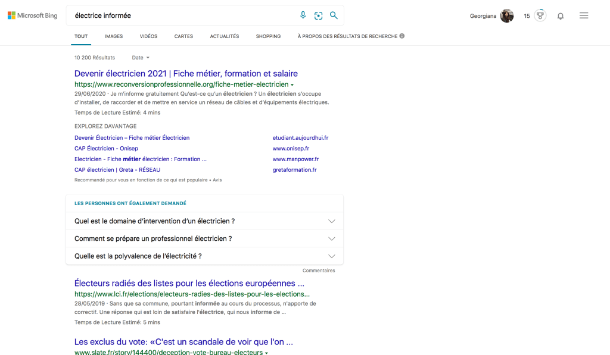Click in the search input field
Screen dimensions: 610x355
179,15
